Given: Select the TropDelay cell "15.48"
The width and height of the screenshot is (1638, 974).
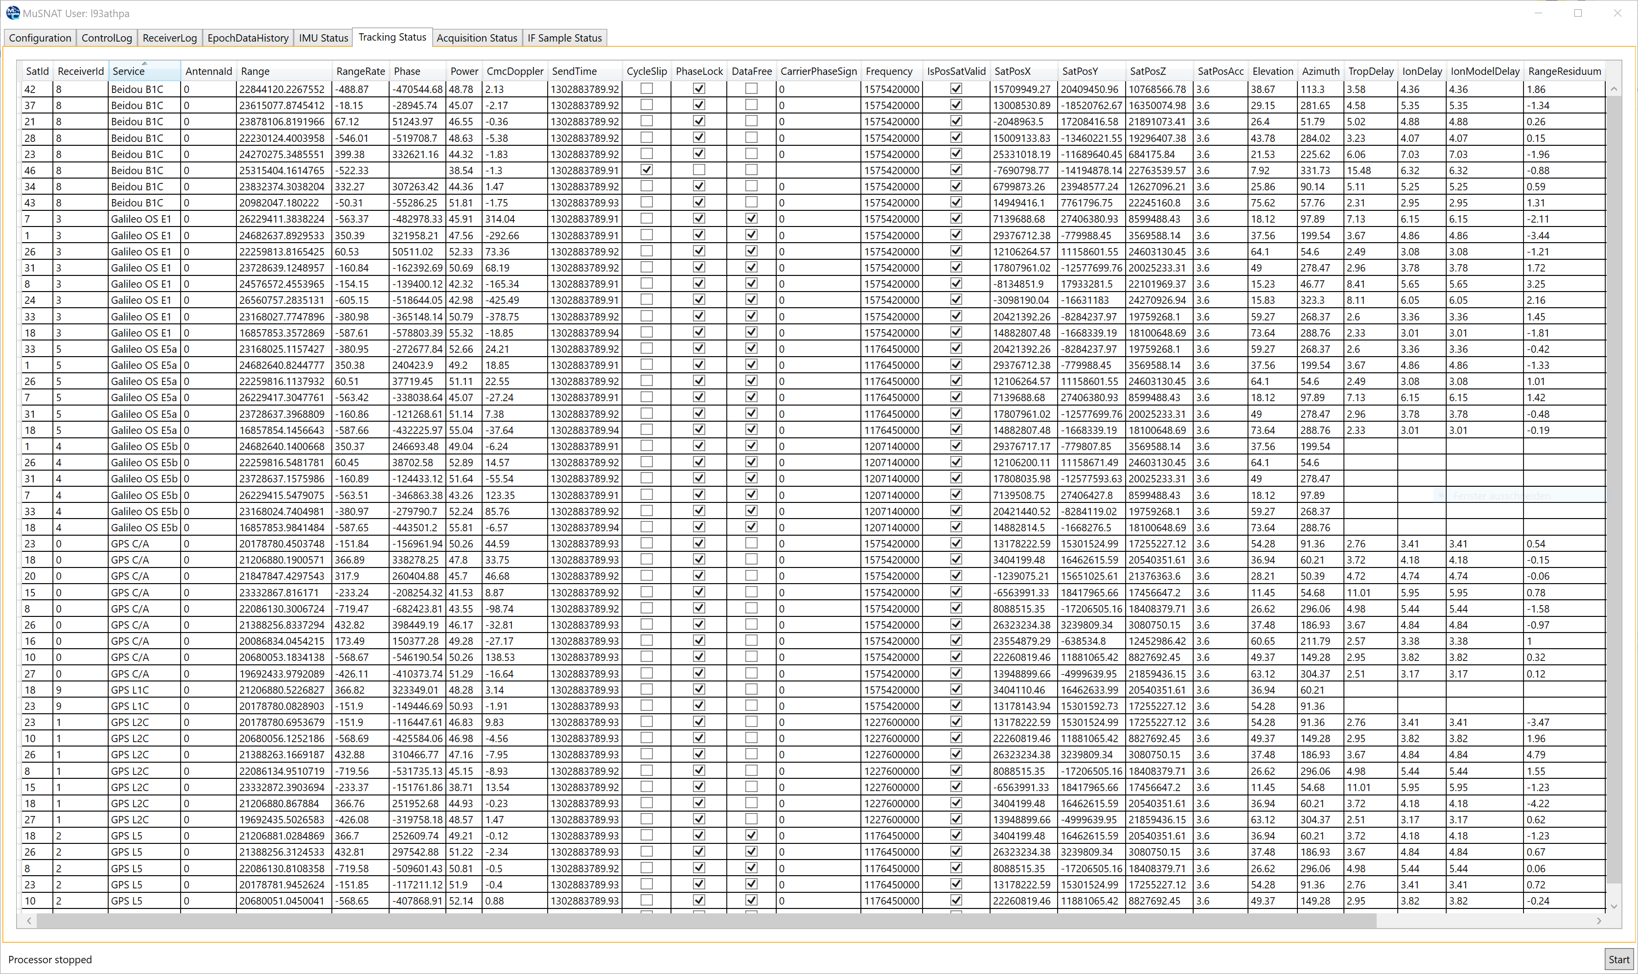Looking at the screenshot, I should pos(1370,170).
